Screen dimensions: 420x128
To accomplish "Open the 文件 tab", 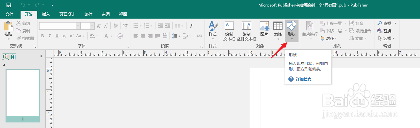I will pos(9,14).
